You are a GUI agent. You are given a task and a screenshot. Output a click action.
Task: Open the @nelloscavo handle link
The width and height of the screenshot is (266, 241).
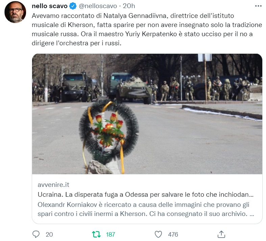point(98,6)
